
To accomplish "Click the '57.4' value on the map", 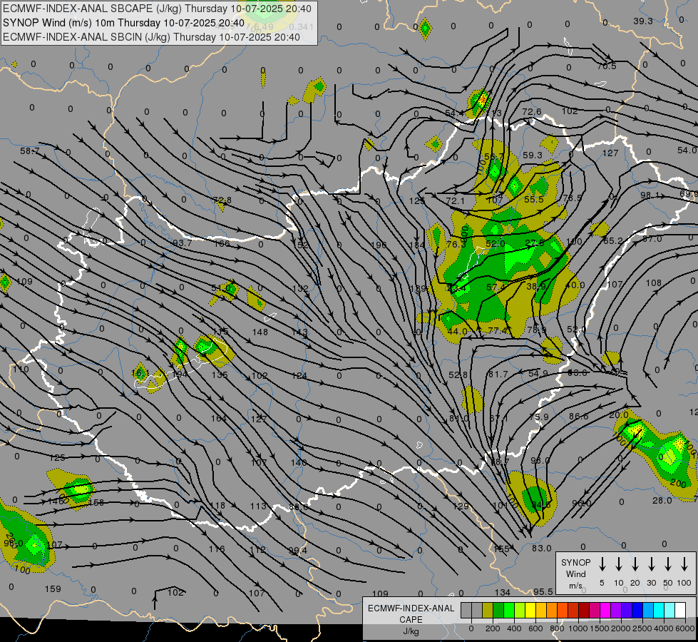I will (x=496, y=287).
